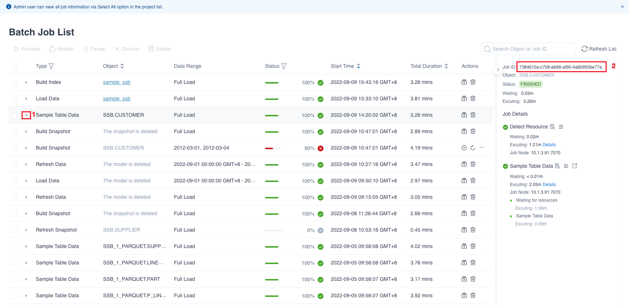Restart the failed 50% Build Snapshot job
The width and height of the screenshot is (629, 306).
[473, 148]
